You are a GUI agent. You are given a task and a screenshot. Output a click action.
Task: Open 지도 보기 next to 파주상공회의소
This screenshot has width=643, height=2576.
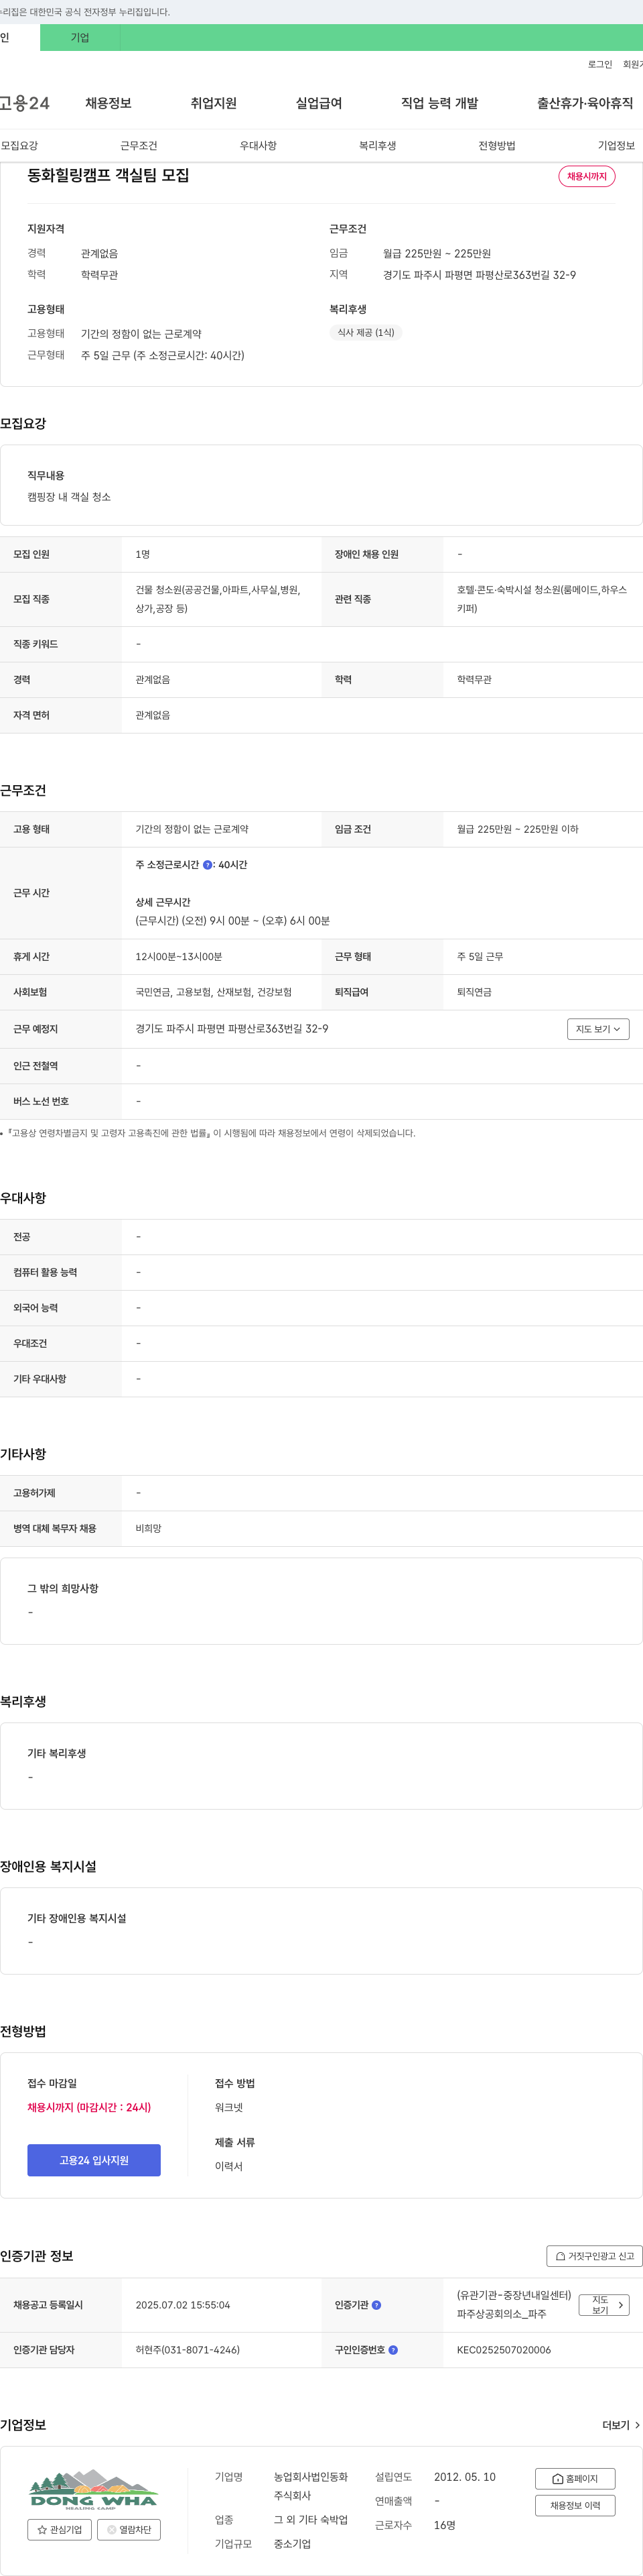pyautogui.click(x=604, y=2305)
